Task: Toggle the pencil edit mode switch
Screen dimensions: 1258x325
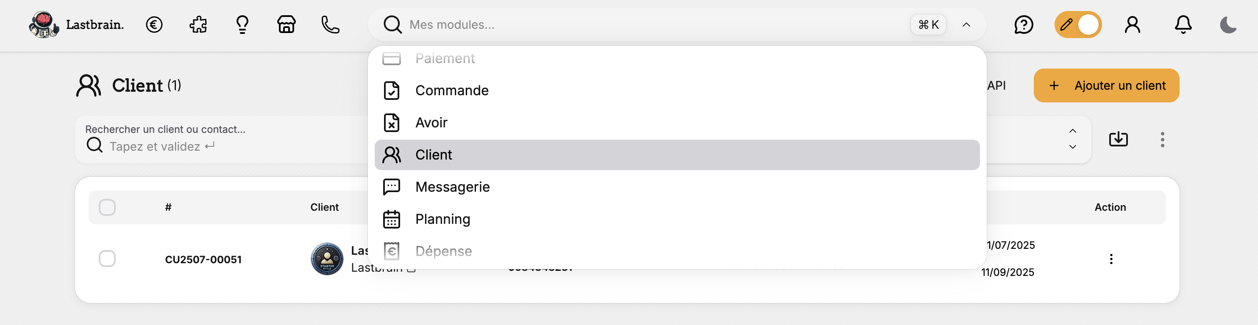Action: tap(1078, 25)
